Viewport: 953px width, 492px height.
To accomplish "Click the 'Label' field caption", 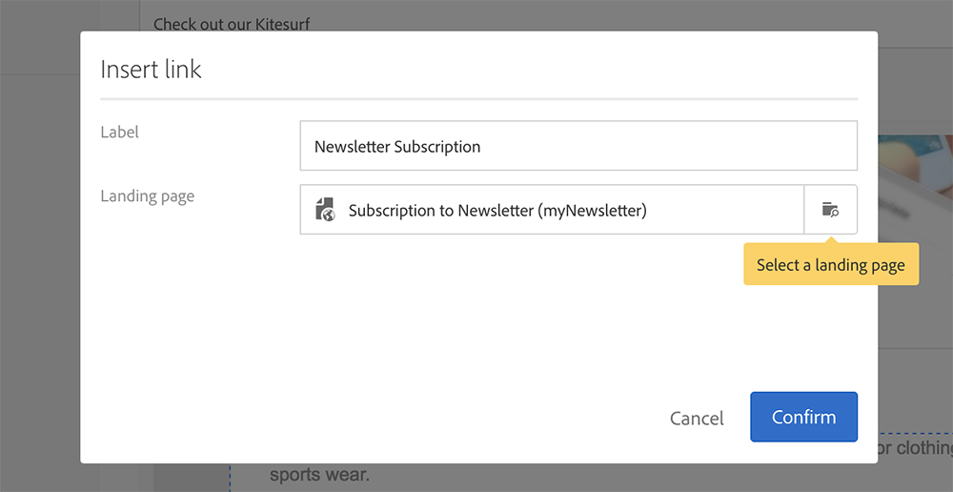I will (120, 132).
